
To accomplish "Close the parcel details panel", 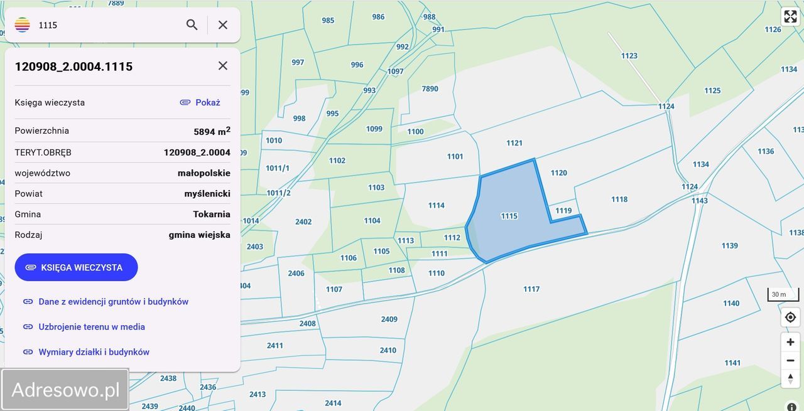I will coord(223,66).
